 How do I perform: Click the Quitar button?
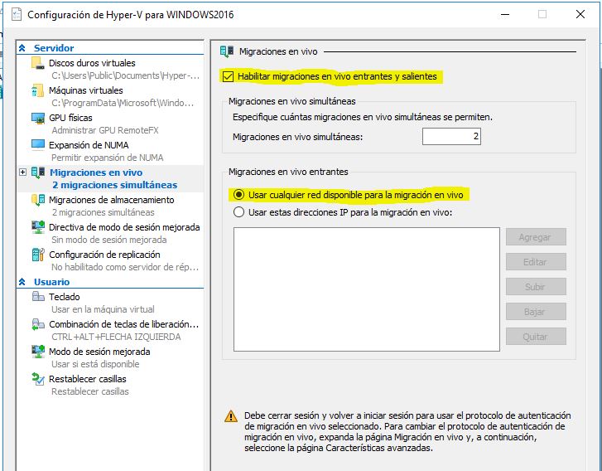point(536,337)
